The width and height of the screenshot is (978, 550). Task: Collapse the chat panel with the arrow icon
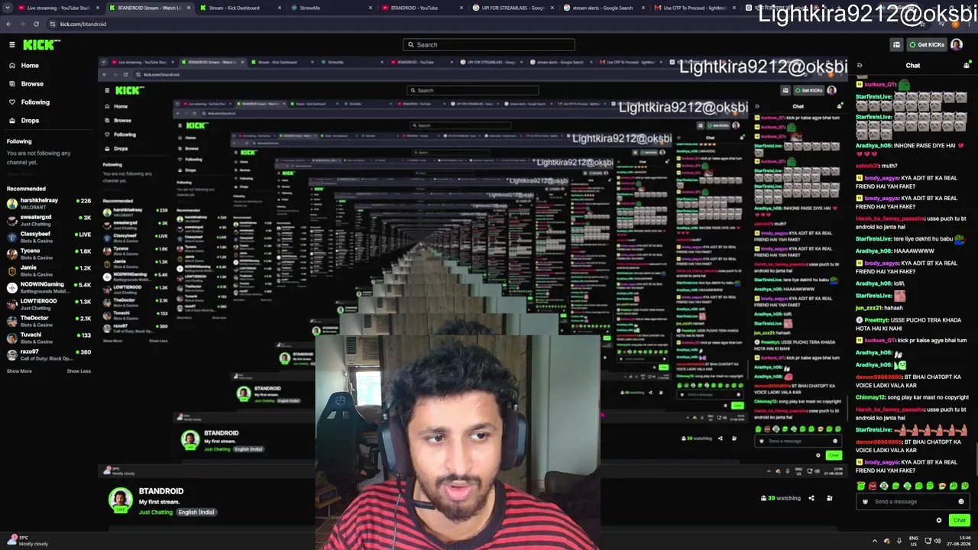coord(860,66)
